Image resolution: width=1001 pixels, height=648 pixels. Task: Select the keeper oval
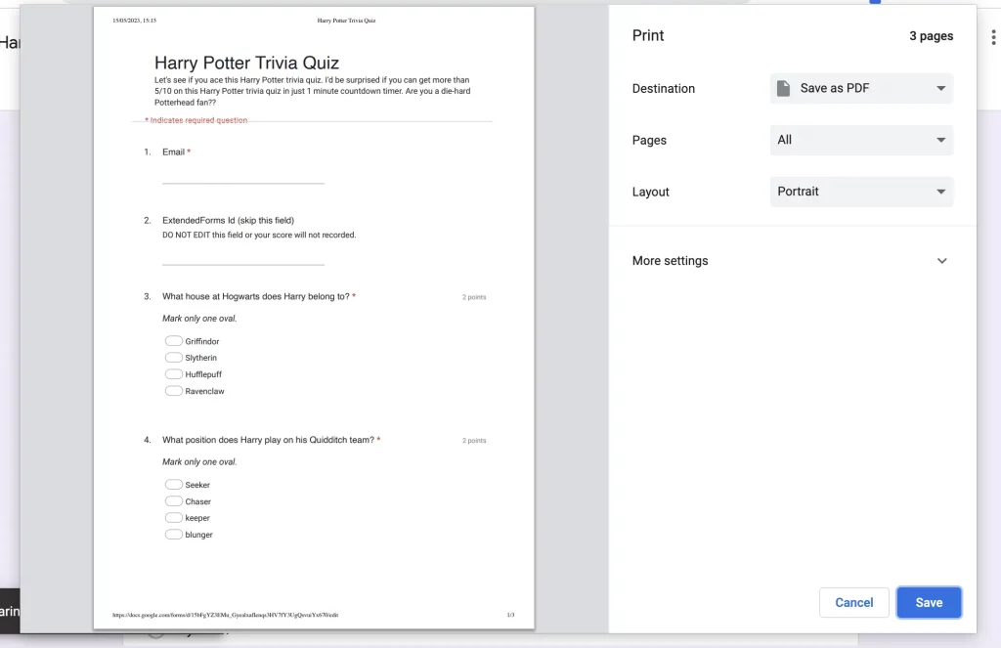(173, 518)
